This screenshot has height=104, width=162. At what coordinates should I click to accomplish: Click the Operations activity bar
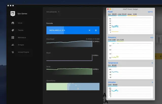(73, 86)
